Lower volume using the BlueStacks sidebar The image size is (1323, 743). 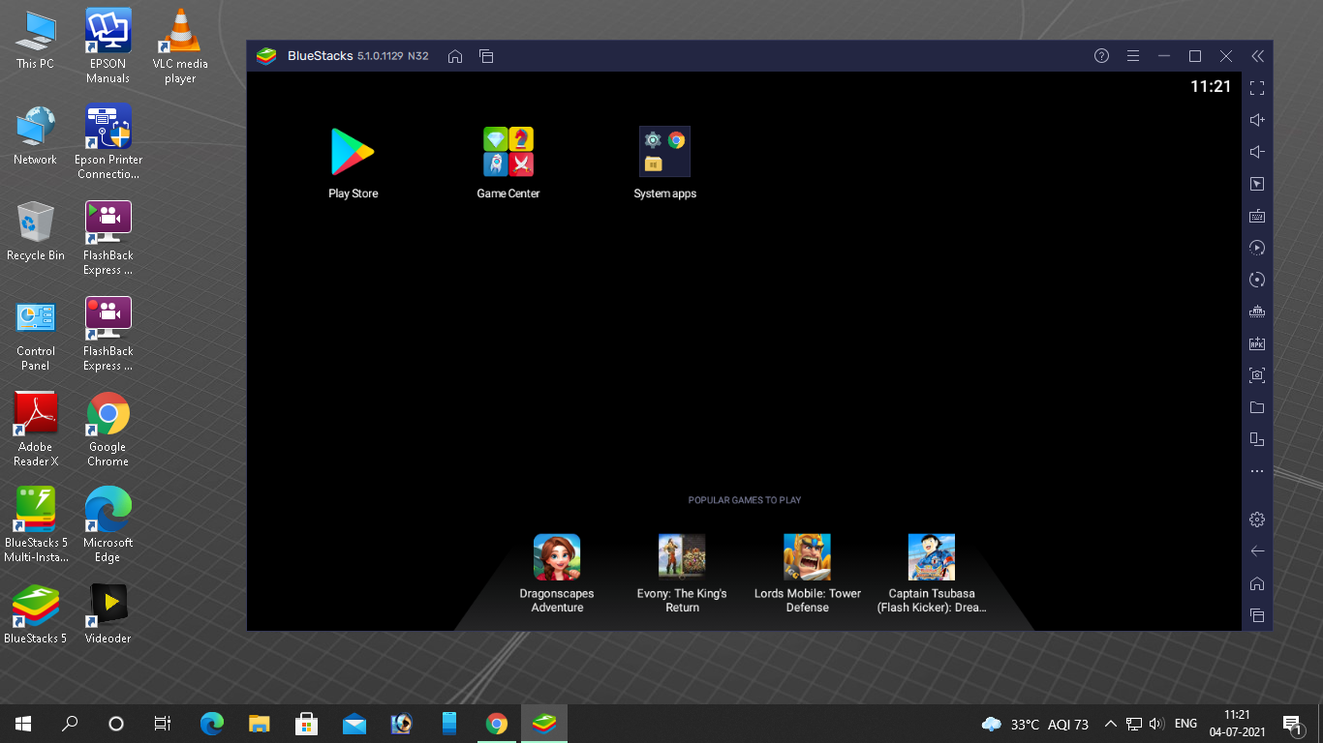point(1257,152)
